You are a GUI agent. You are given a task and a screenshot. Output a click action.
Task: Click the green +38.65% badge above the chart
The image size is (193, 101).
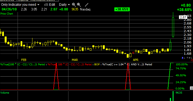pos(122,9)
